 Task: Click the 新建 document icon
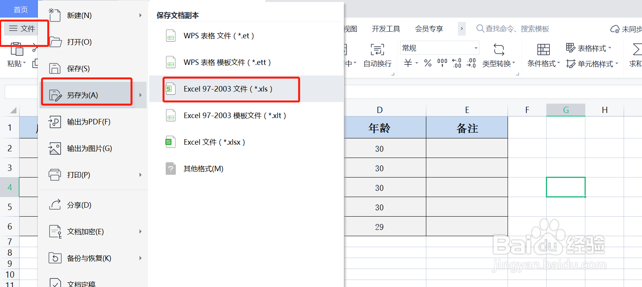point(54,15)
